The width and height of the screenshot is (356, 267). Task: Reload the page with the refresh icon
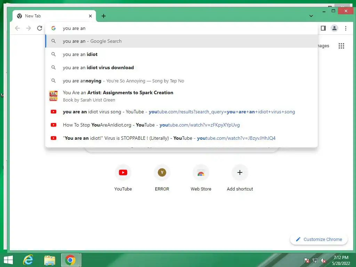40,28
